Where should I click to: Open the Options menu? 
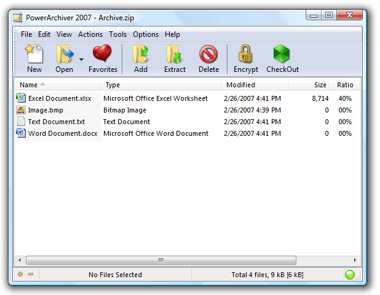pyautogui.click(x=146, y=34)
